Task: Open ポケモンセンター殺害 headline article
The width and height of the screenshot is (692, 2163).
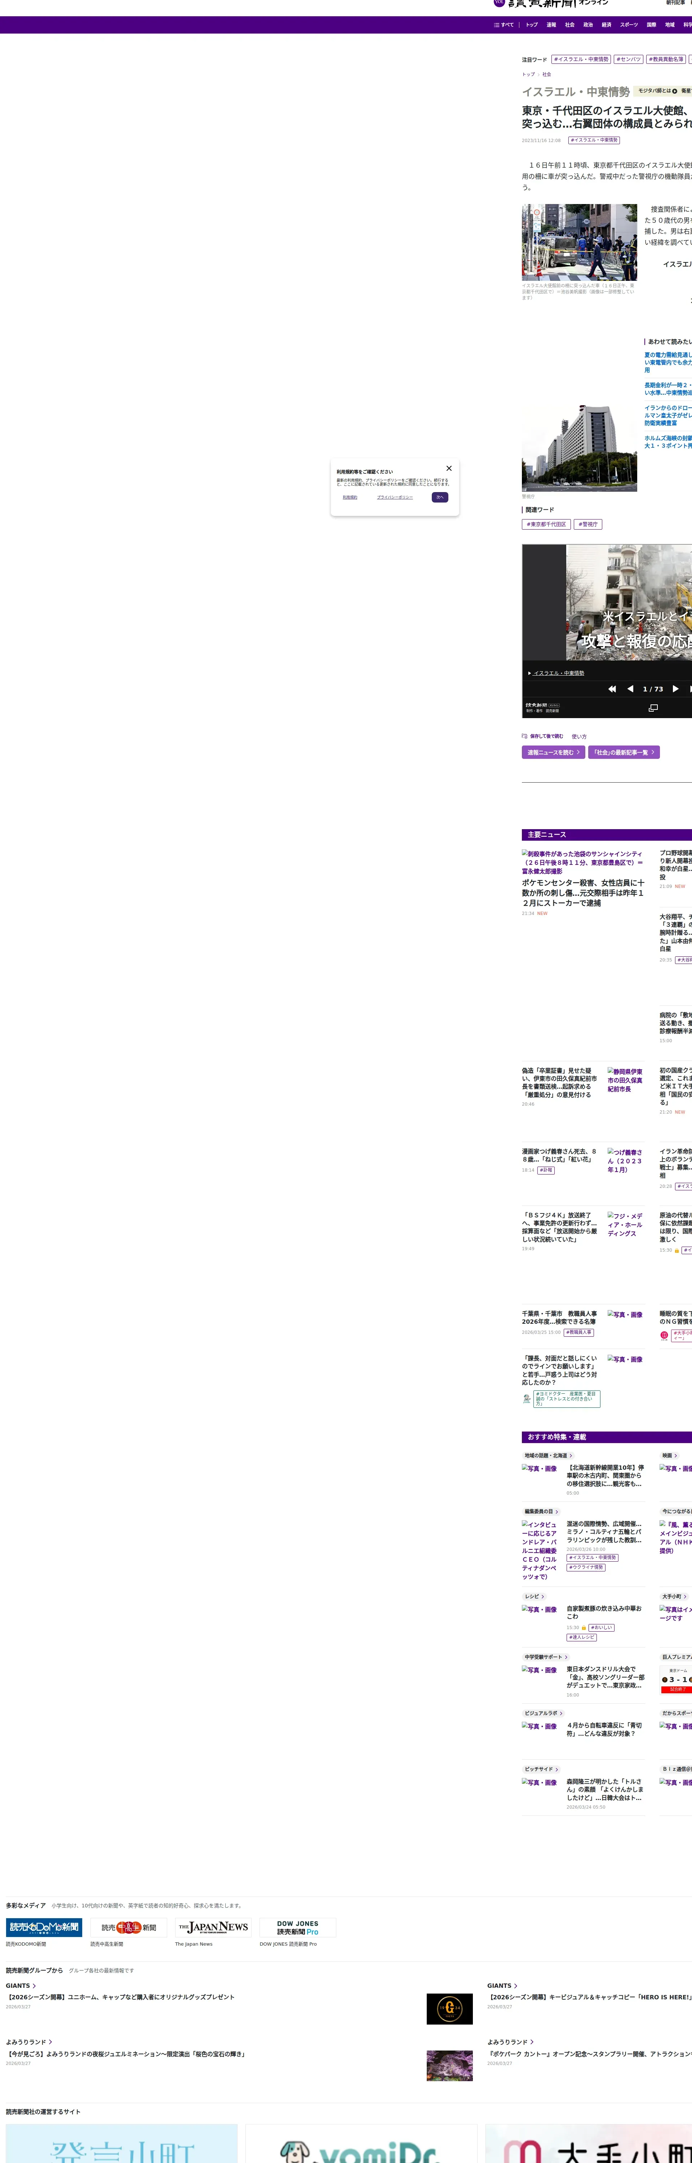Action: (x=584, y=893)
